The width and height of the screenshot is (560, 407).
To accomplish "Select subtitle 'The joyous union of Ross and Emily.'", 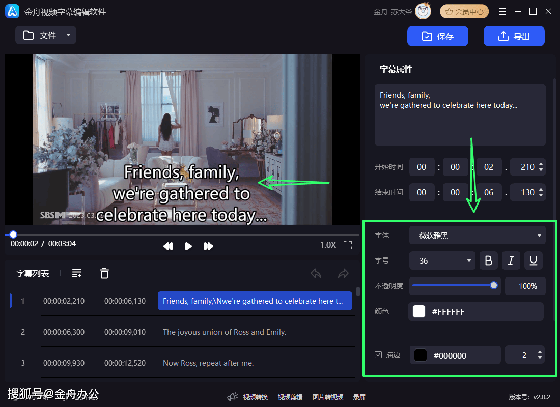I will [225, 332].
